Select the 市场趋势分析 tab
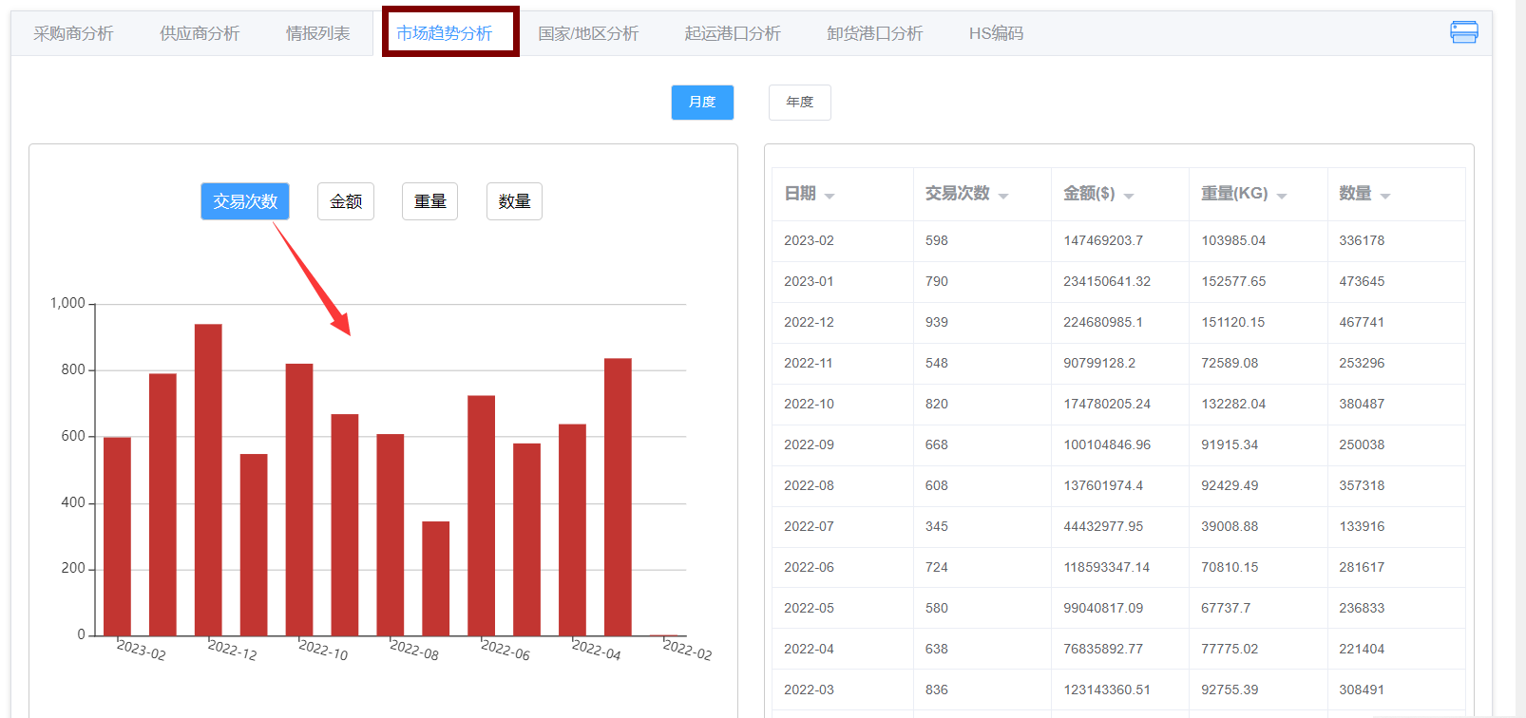The width and height of the screenshot is (1526, 718). point(444,33)
